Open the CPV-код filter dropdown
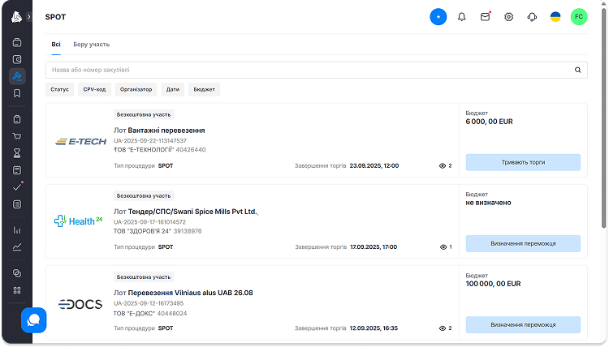The height and width of the screenshot is (347, 609). tap(94, 89)
